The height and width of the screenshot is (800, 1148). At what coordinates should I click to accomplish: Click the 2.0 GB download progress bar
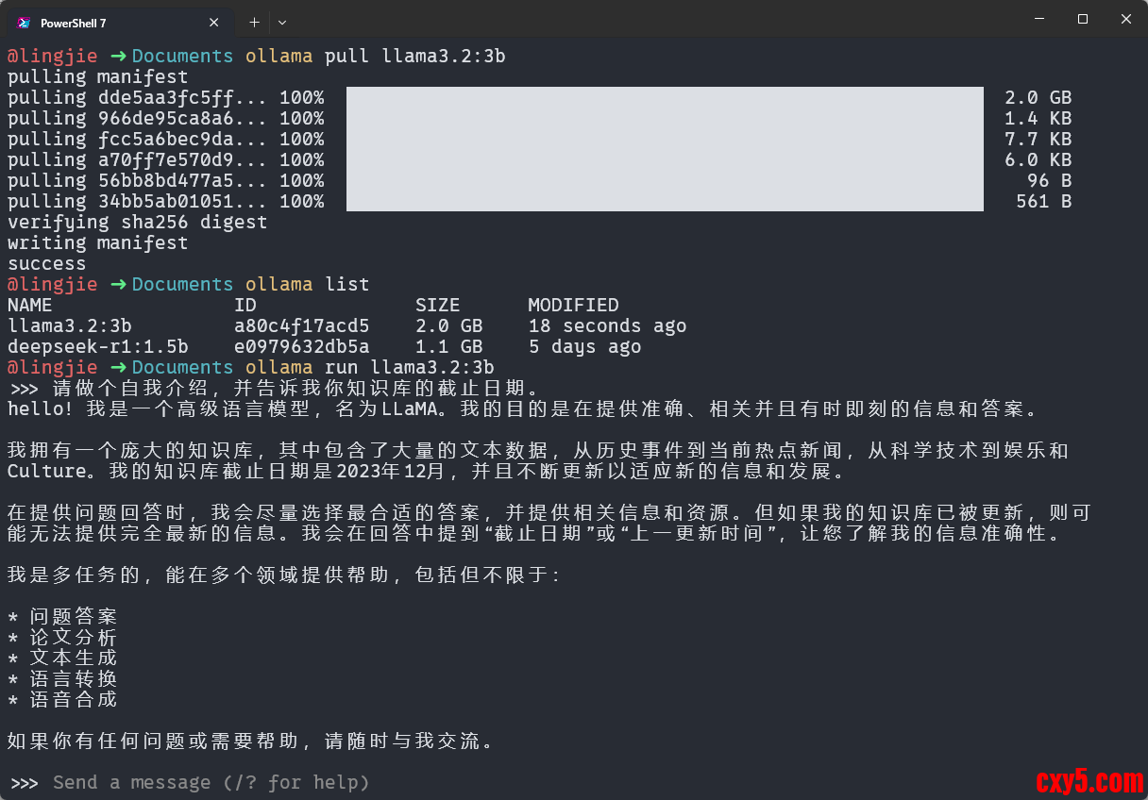665,97
